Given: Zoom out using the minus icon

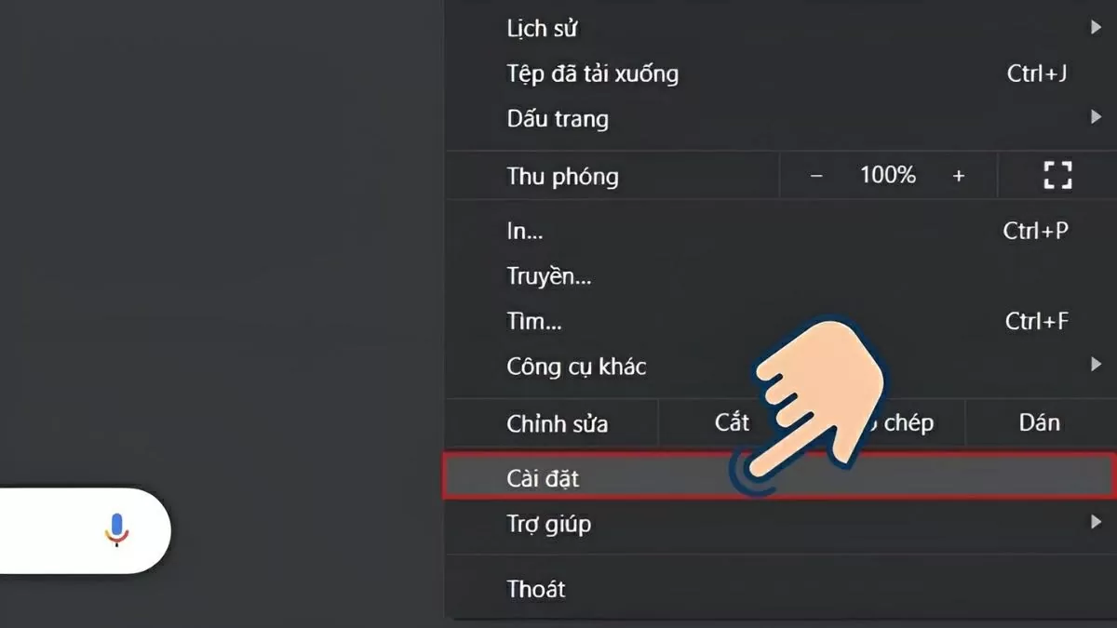Looking at the screenshot, I should (815, 175).
